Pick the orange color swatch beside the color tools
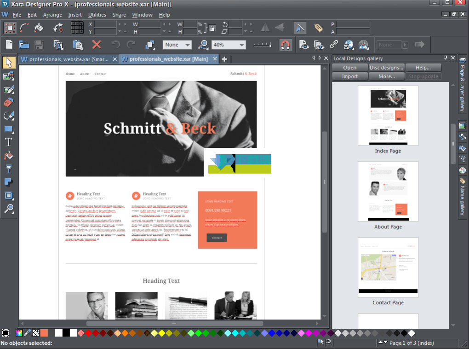The width and height of the screenshot is (469, 349). [x=44, y=333]
